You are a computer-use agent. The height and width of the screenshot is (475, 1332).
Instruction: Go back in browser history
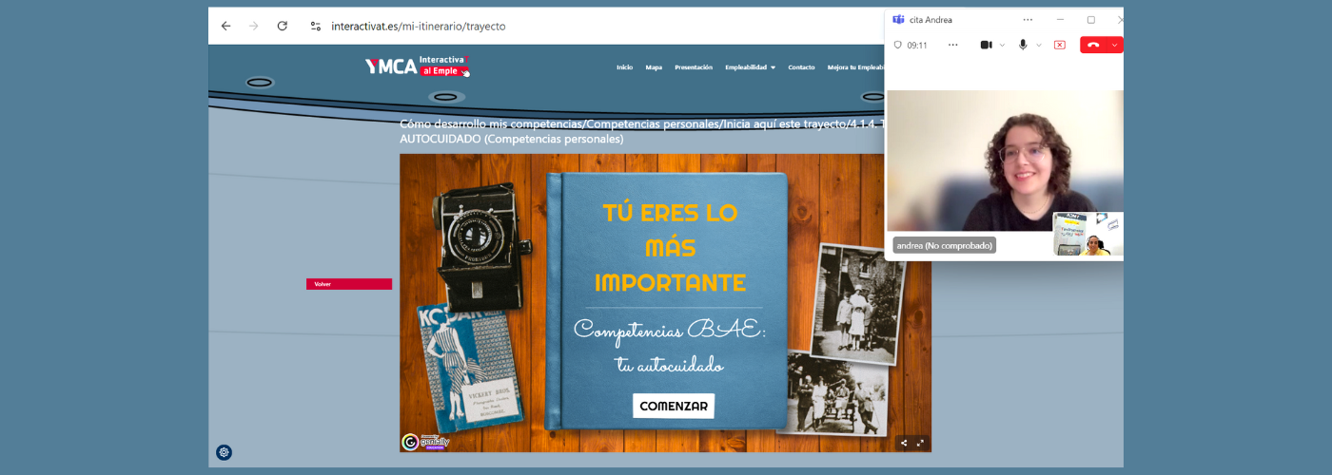pos(225,26)
